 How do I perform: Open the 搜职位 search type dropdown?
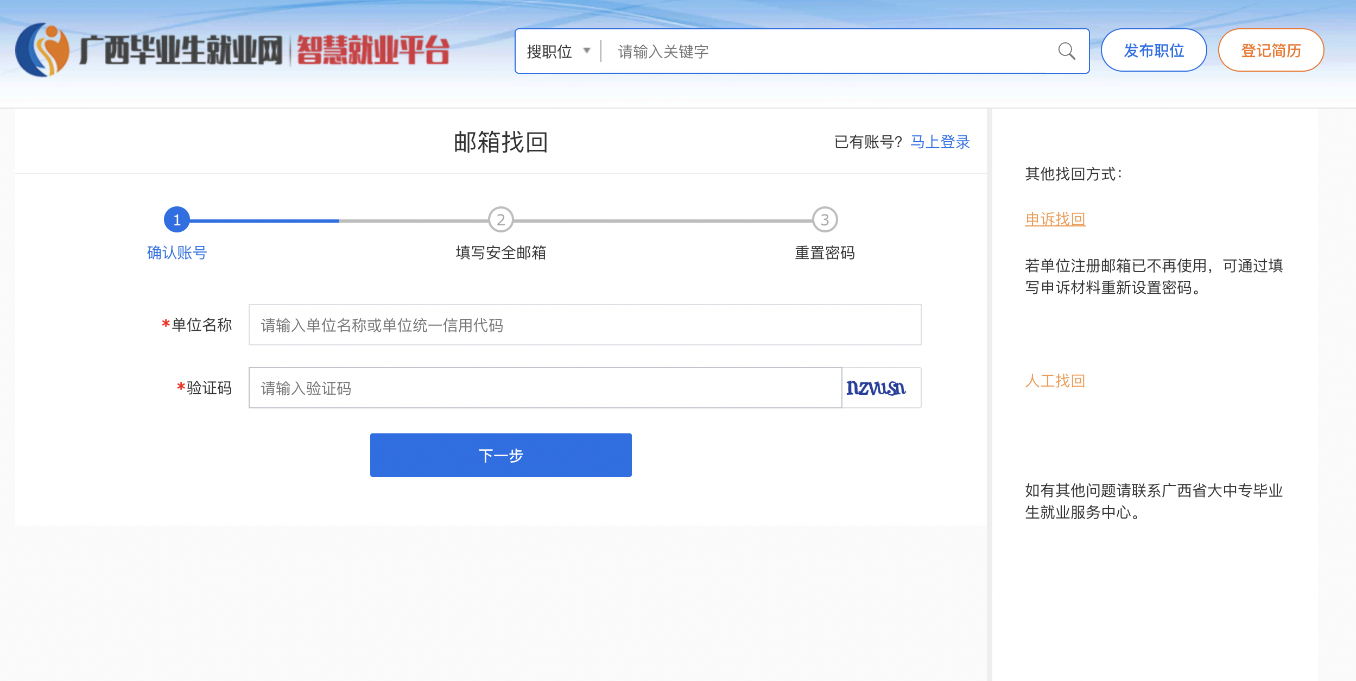click(549, 52)
